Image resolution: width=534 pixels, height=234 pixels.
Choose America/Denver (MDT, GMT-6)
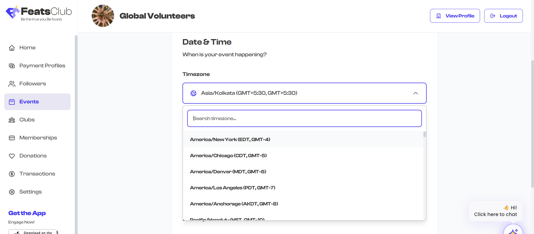(x=303, y=172)
